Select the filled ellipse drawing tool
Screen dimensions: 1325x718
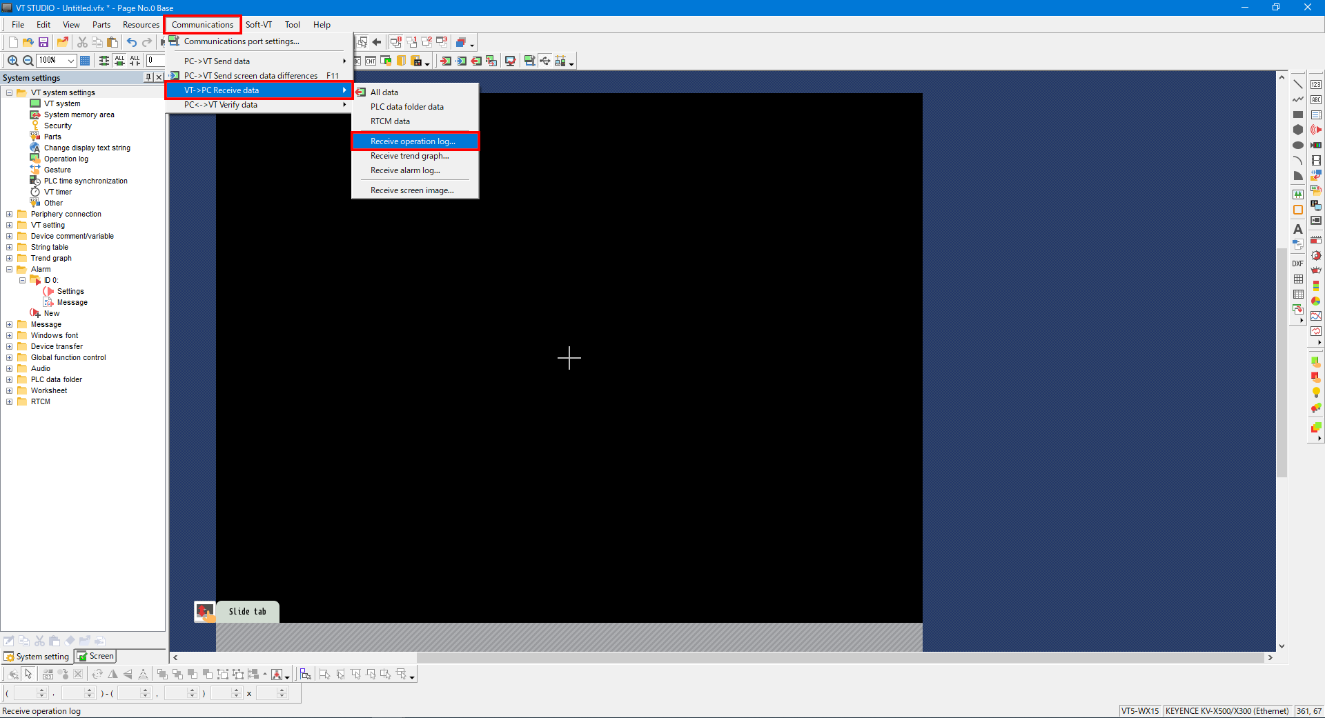pyautogui.click(x=1298, y=145)
